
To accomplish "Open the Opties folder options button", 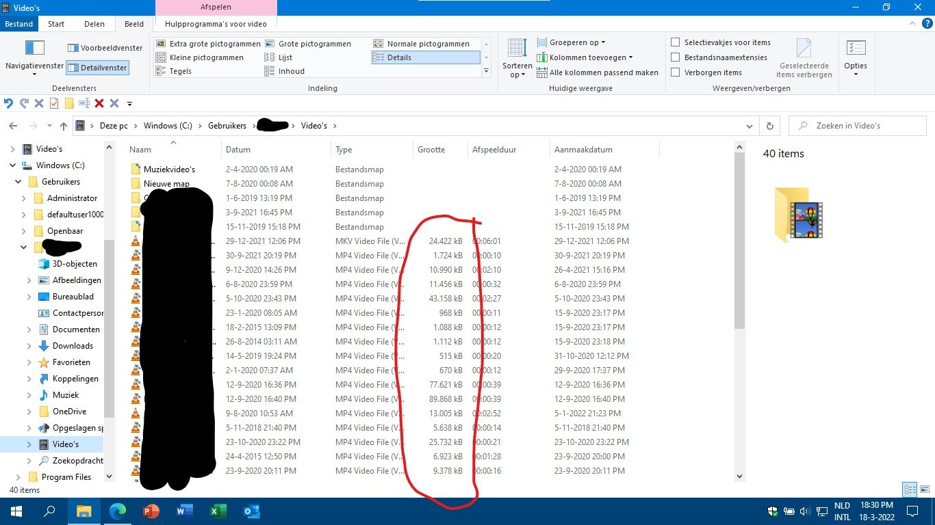I will click(x=856, y=58).
